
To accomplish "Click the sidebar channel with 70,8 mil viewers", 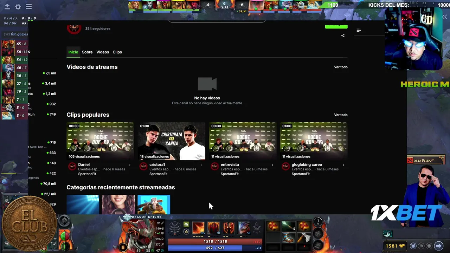I will (42, 183).
